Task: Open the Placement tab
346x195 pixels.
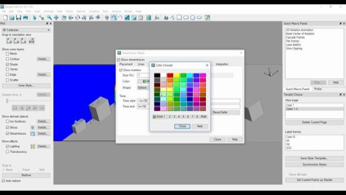Action: (x=126, y=64)
